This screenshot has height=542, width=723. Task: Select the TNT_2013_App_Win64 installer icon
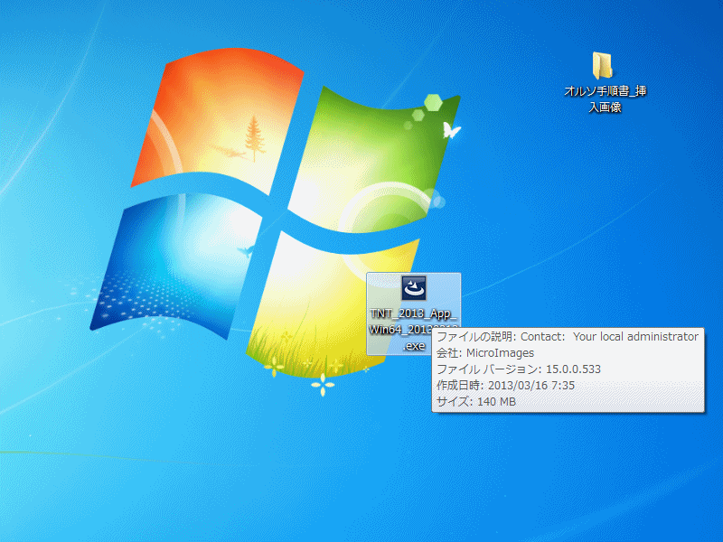[414, 288]
